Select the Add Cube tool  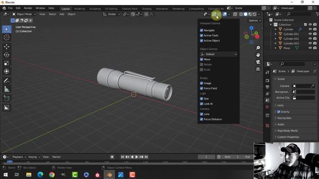click(6, 98)
